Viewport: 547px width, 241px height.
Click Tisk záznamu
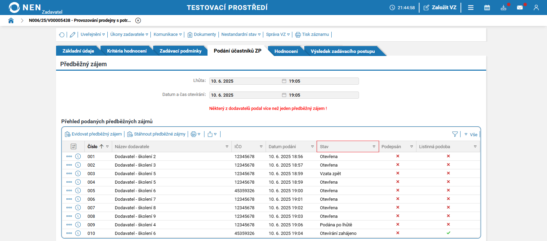[312, 34]
